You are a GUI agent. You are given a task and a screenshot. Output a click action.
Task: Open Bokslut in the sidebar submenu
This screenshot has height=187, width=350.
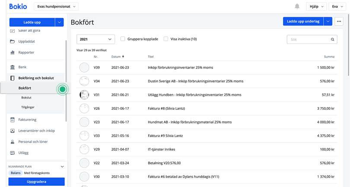click(x=27, y=98)
